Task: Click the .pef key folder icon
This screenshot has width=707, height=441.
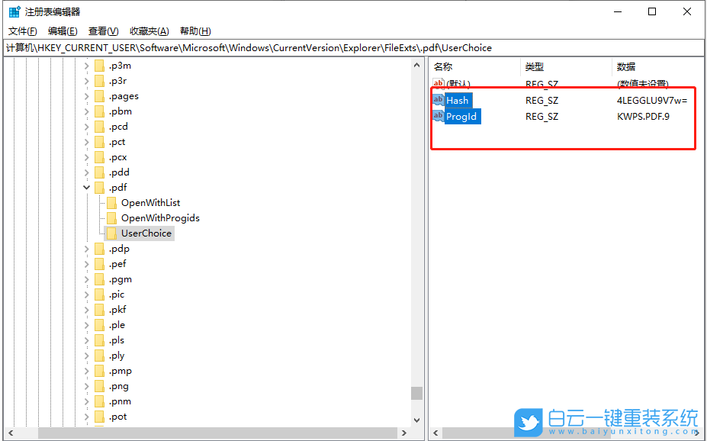Action: (x=101, y=263)
